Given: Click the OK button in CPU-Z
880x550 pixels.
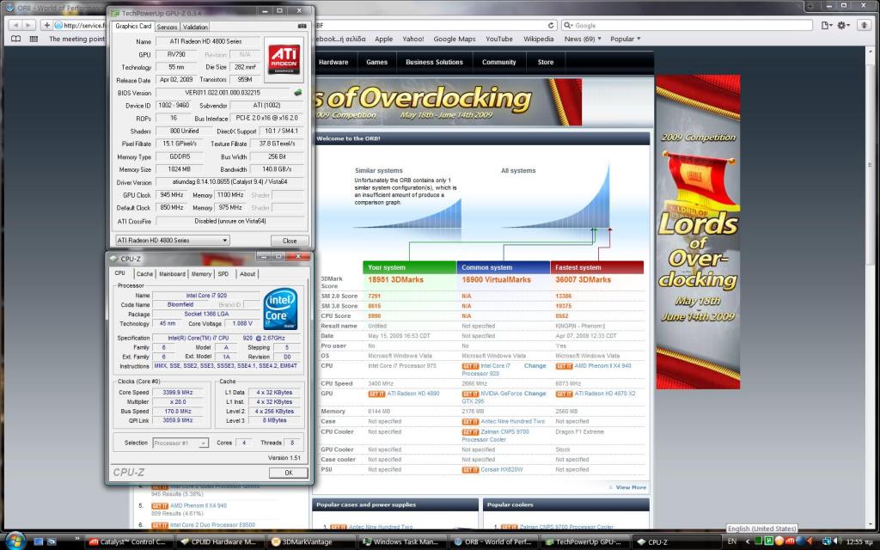Looking at the screenshot, I should point(289,473).
